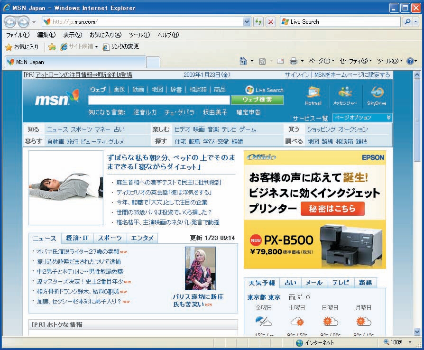
Task: Click the Saturday weather forecast icon
Action: [296, 322]
